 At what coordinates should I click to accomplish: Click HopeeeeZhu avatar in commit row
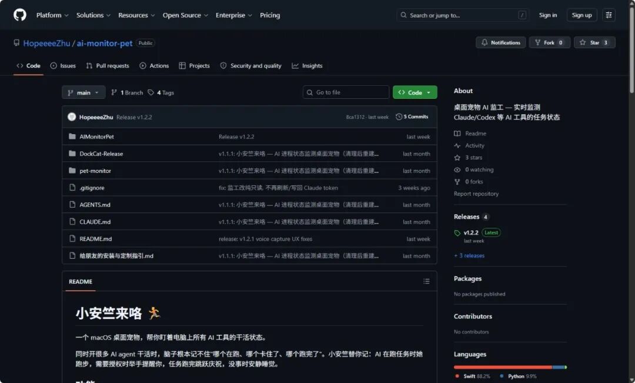[x=72, y=116]
